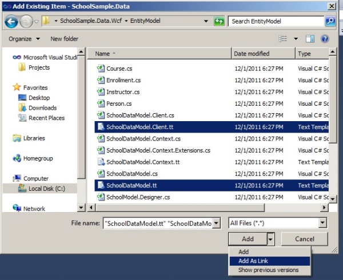
Task: Click the Add button
Action: click(x=248, y=239)
